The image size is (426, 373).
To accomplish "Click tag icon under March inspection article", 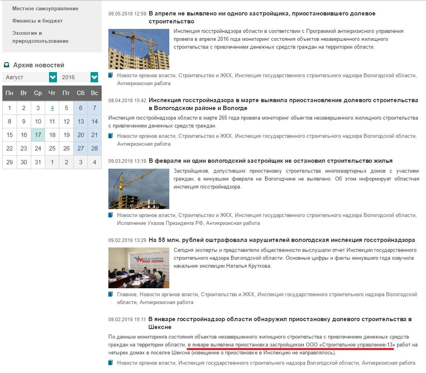I will [111, 136].
